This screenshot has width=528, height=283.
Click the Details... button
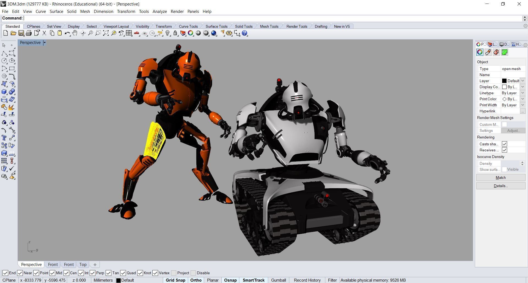[501, 186]
